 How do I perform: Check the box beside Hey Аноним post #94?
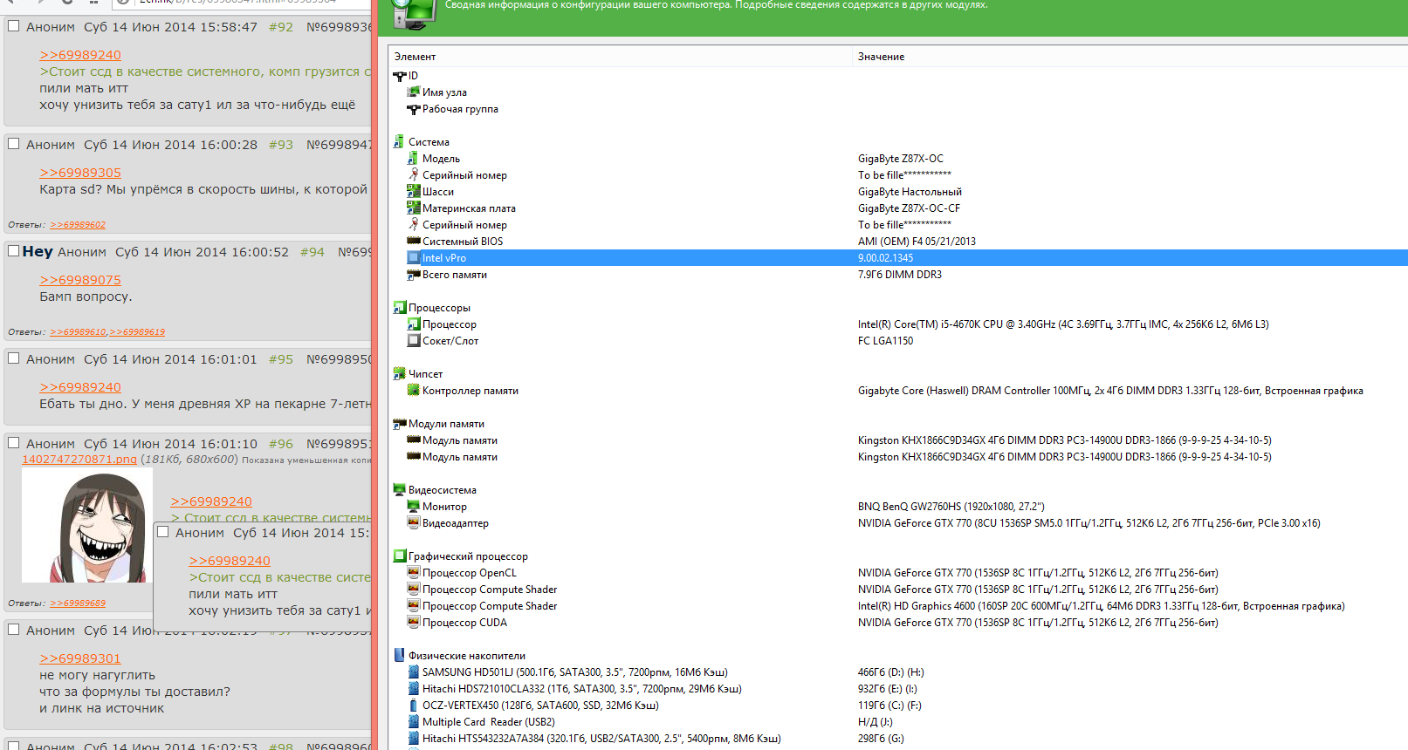coord(14,251)
